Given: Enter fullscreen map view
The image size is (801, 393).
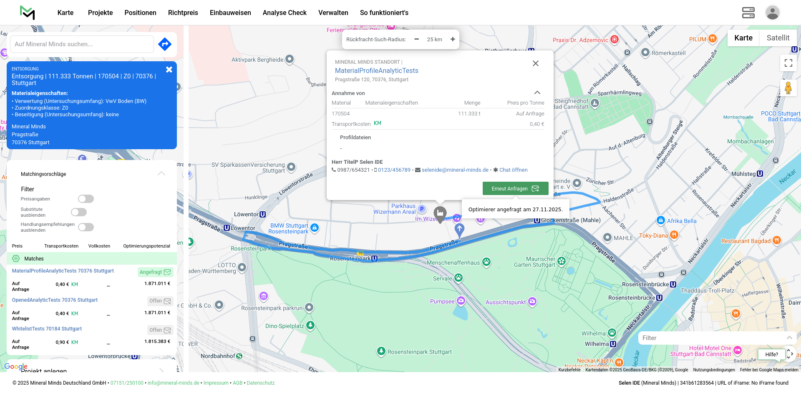Looking at the screenshot, I should pyautogui.click(x=788, y=63).
